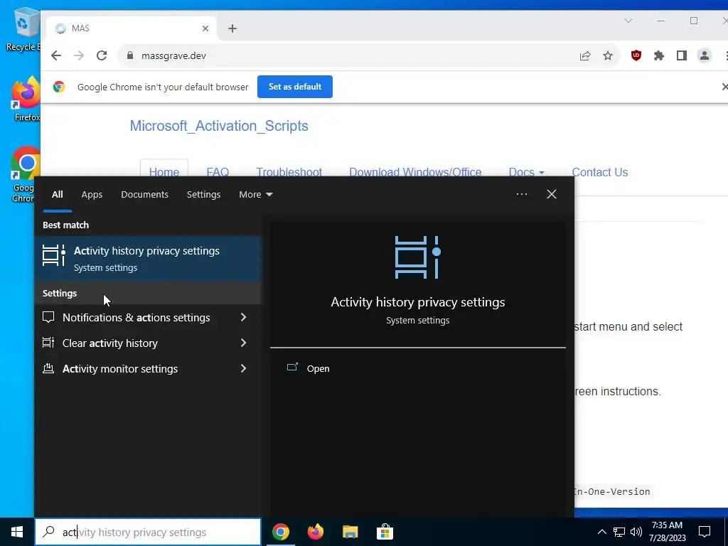Select the Firefox desktop shortcut
728x546 pixels.
click(x=26, y=100)
